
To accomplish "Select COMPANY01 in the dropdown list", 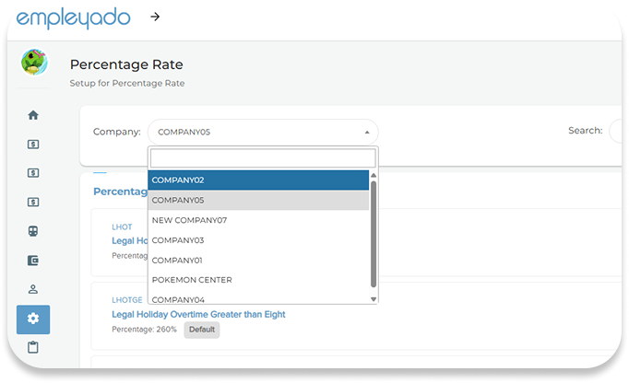I will 258,260.
